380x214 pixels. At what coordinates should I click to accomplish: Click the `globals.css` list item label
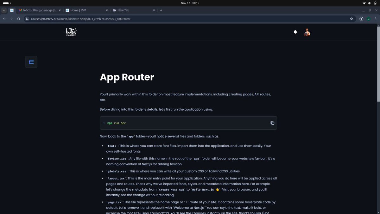pos(117,171)
